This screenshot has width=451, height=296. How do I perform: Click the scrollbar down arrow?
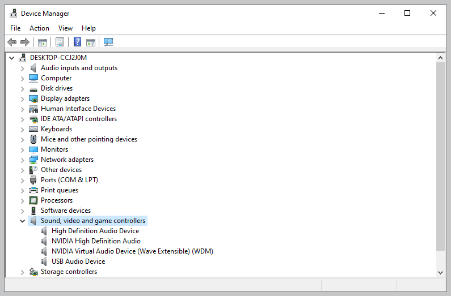point(440,272)
